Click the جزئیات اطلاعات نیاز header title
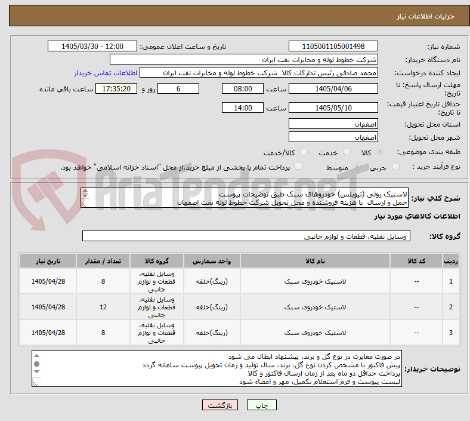 (x=426, y=16)
